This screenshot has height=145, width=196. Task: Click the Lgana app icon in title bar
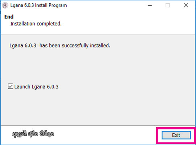coord(5,5)
